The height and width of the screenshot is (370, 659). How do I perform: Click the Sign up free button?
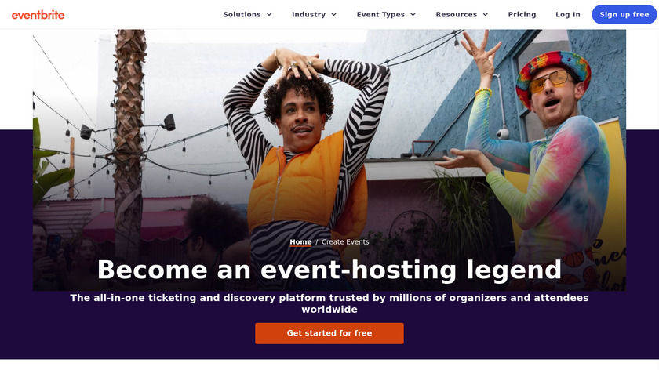(x=624, y=15)
